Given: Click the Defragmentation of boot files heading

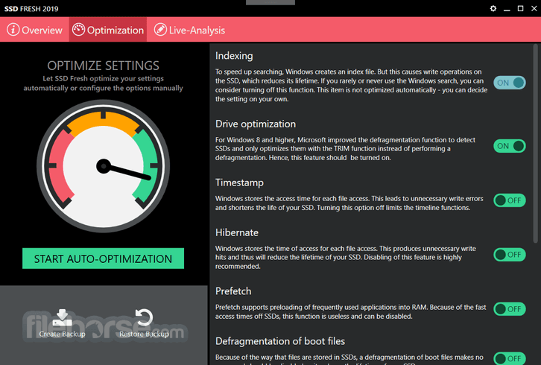Looking at the screenshot, I should (280, 341).
